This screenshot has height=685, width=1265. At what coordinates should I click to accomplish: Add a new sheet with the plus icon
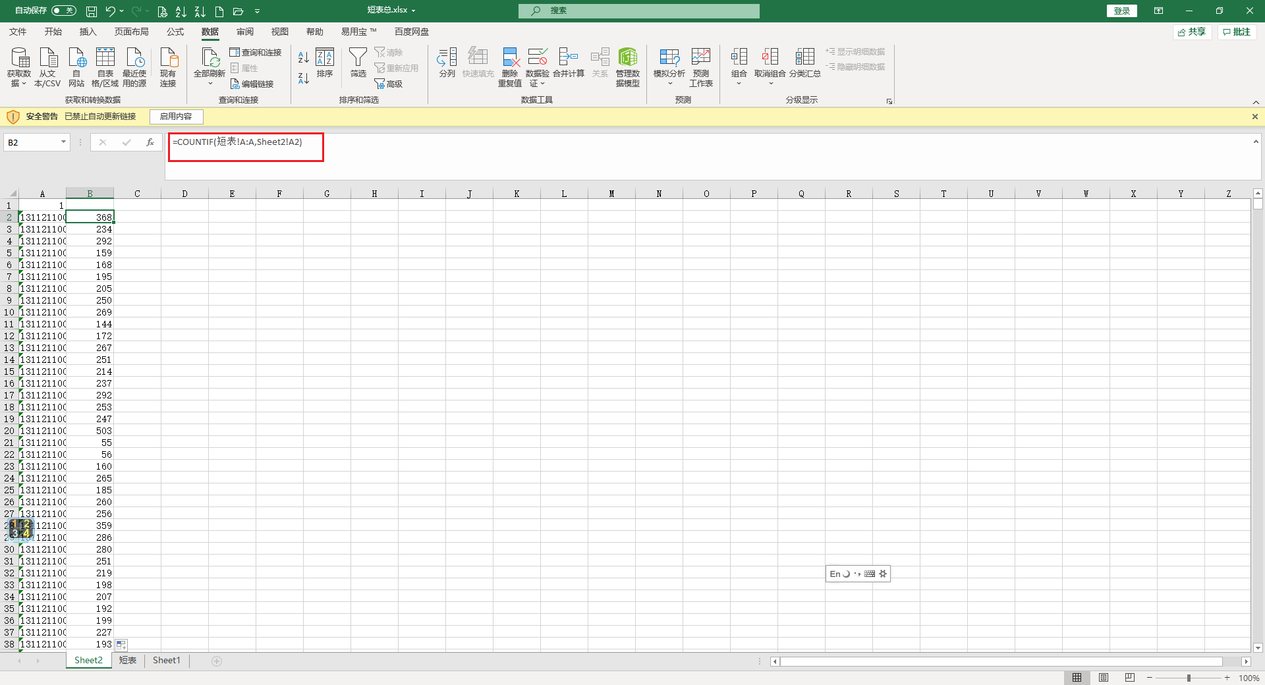[x=217, y=661]
